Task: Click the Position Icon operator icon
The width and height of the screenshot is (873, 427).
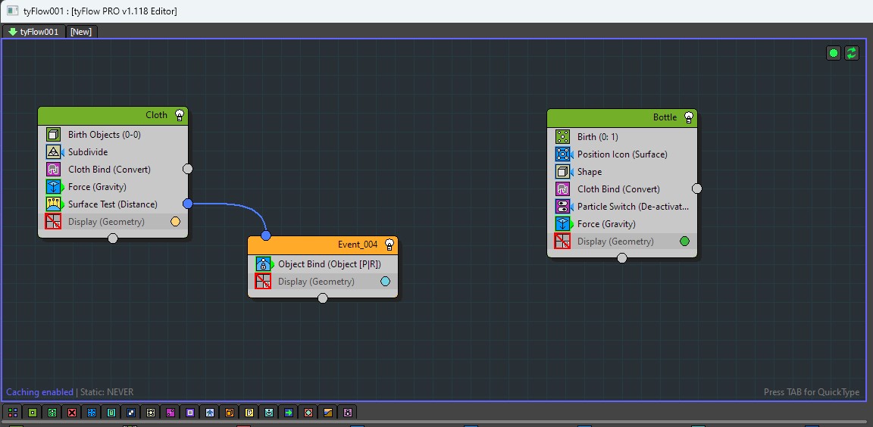Action: pos(563,154)
